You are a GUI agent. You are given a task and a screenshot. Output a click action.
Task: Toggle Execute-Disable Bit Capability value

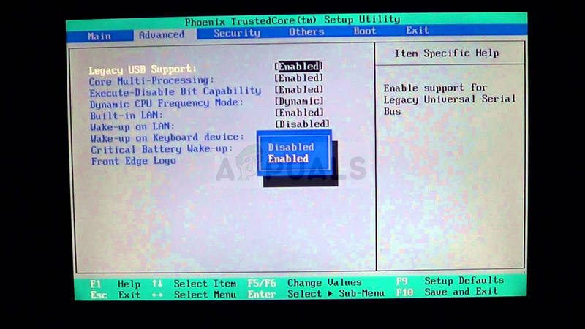pyautogui.click(x=299, y=89)
